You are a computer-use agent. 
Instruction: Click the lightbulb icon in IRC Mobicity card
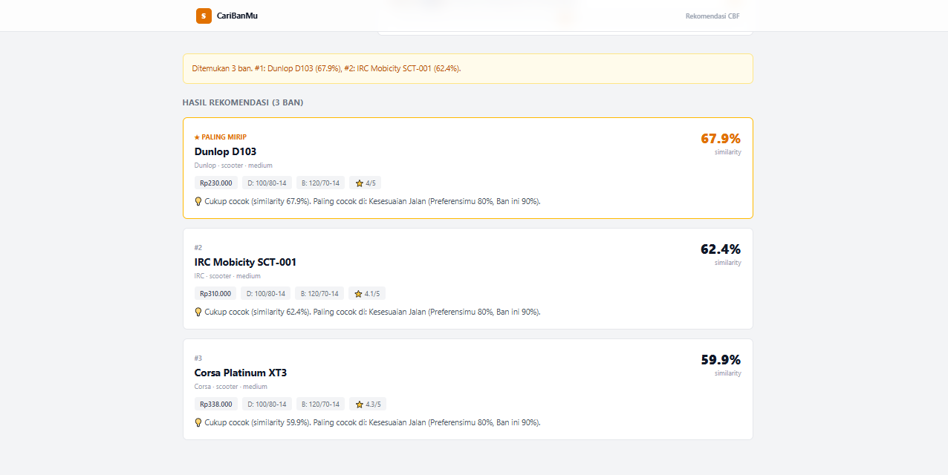click(198, 312)
